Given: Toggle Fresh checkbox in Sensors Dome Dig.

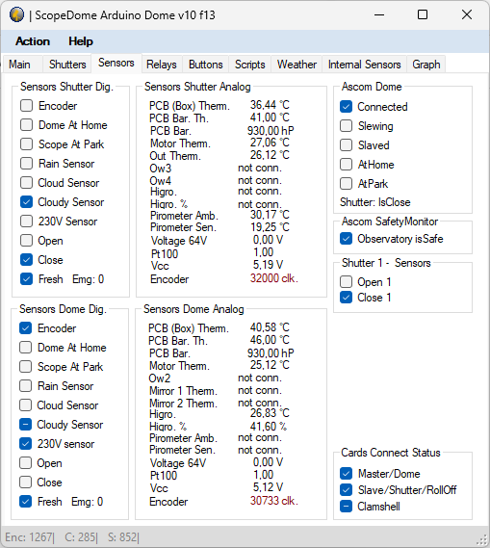Looking at the screenshot, I should [25, 502].
